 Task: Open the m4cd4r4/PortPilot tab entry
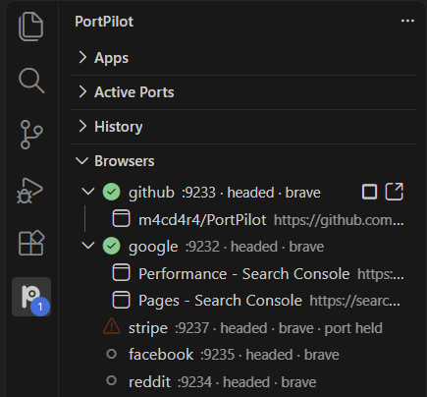[x=242, y=219]
